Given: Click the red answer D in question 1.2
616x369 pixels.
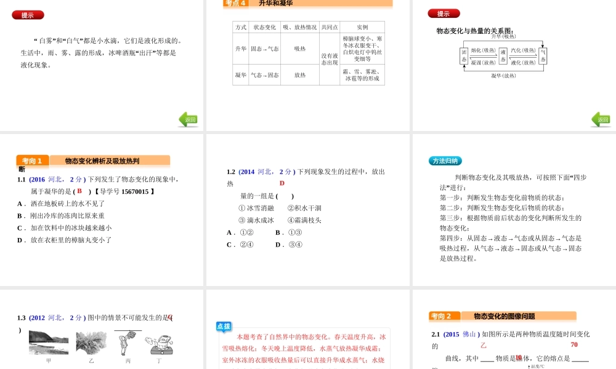Looking at the screenshot, I should click(282, 183).
